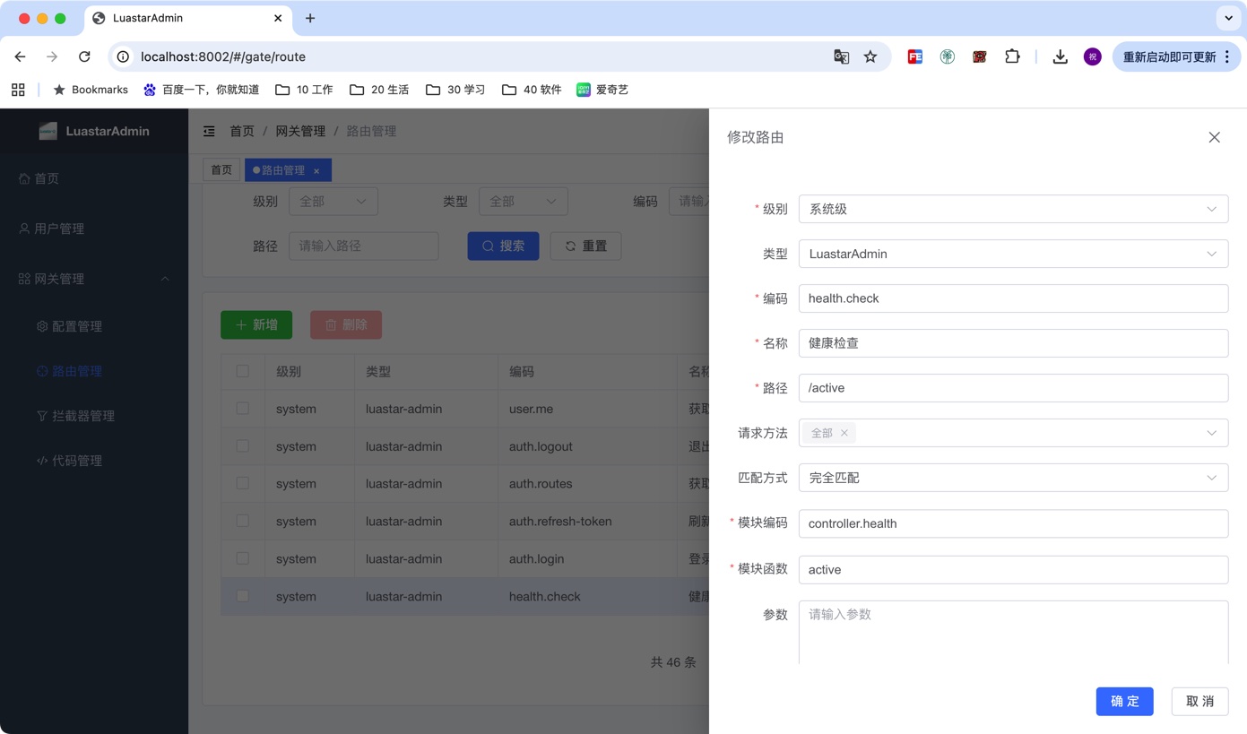
Task: Switch to the 路由管理 page tab
Action: click(288, 169)
